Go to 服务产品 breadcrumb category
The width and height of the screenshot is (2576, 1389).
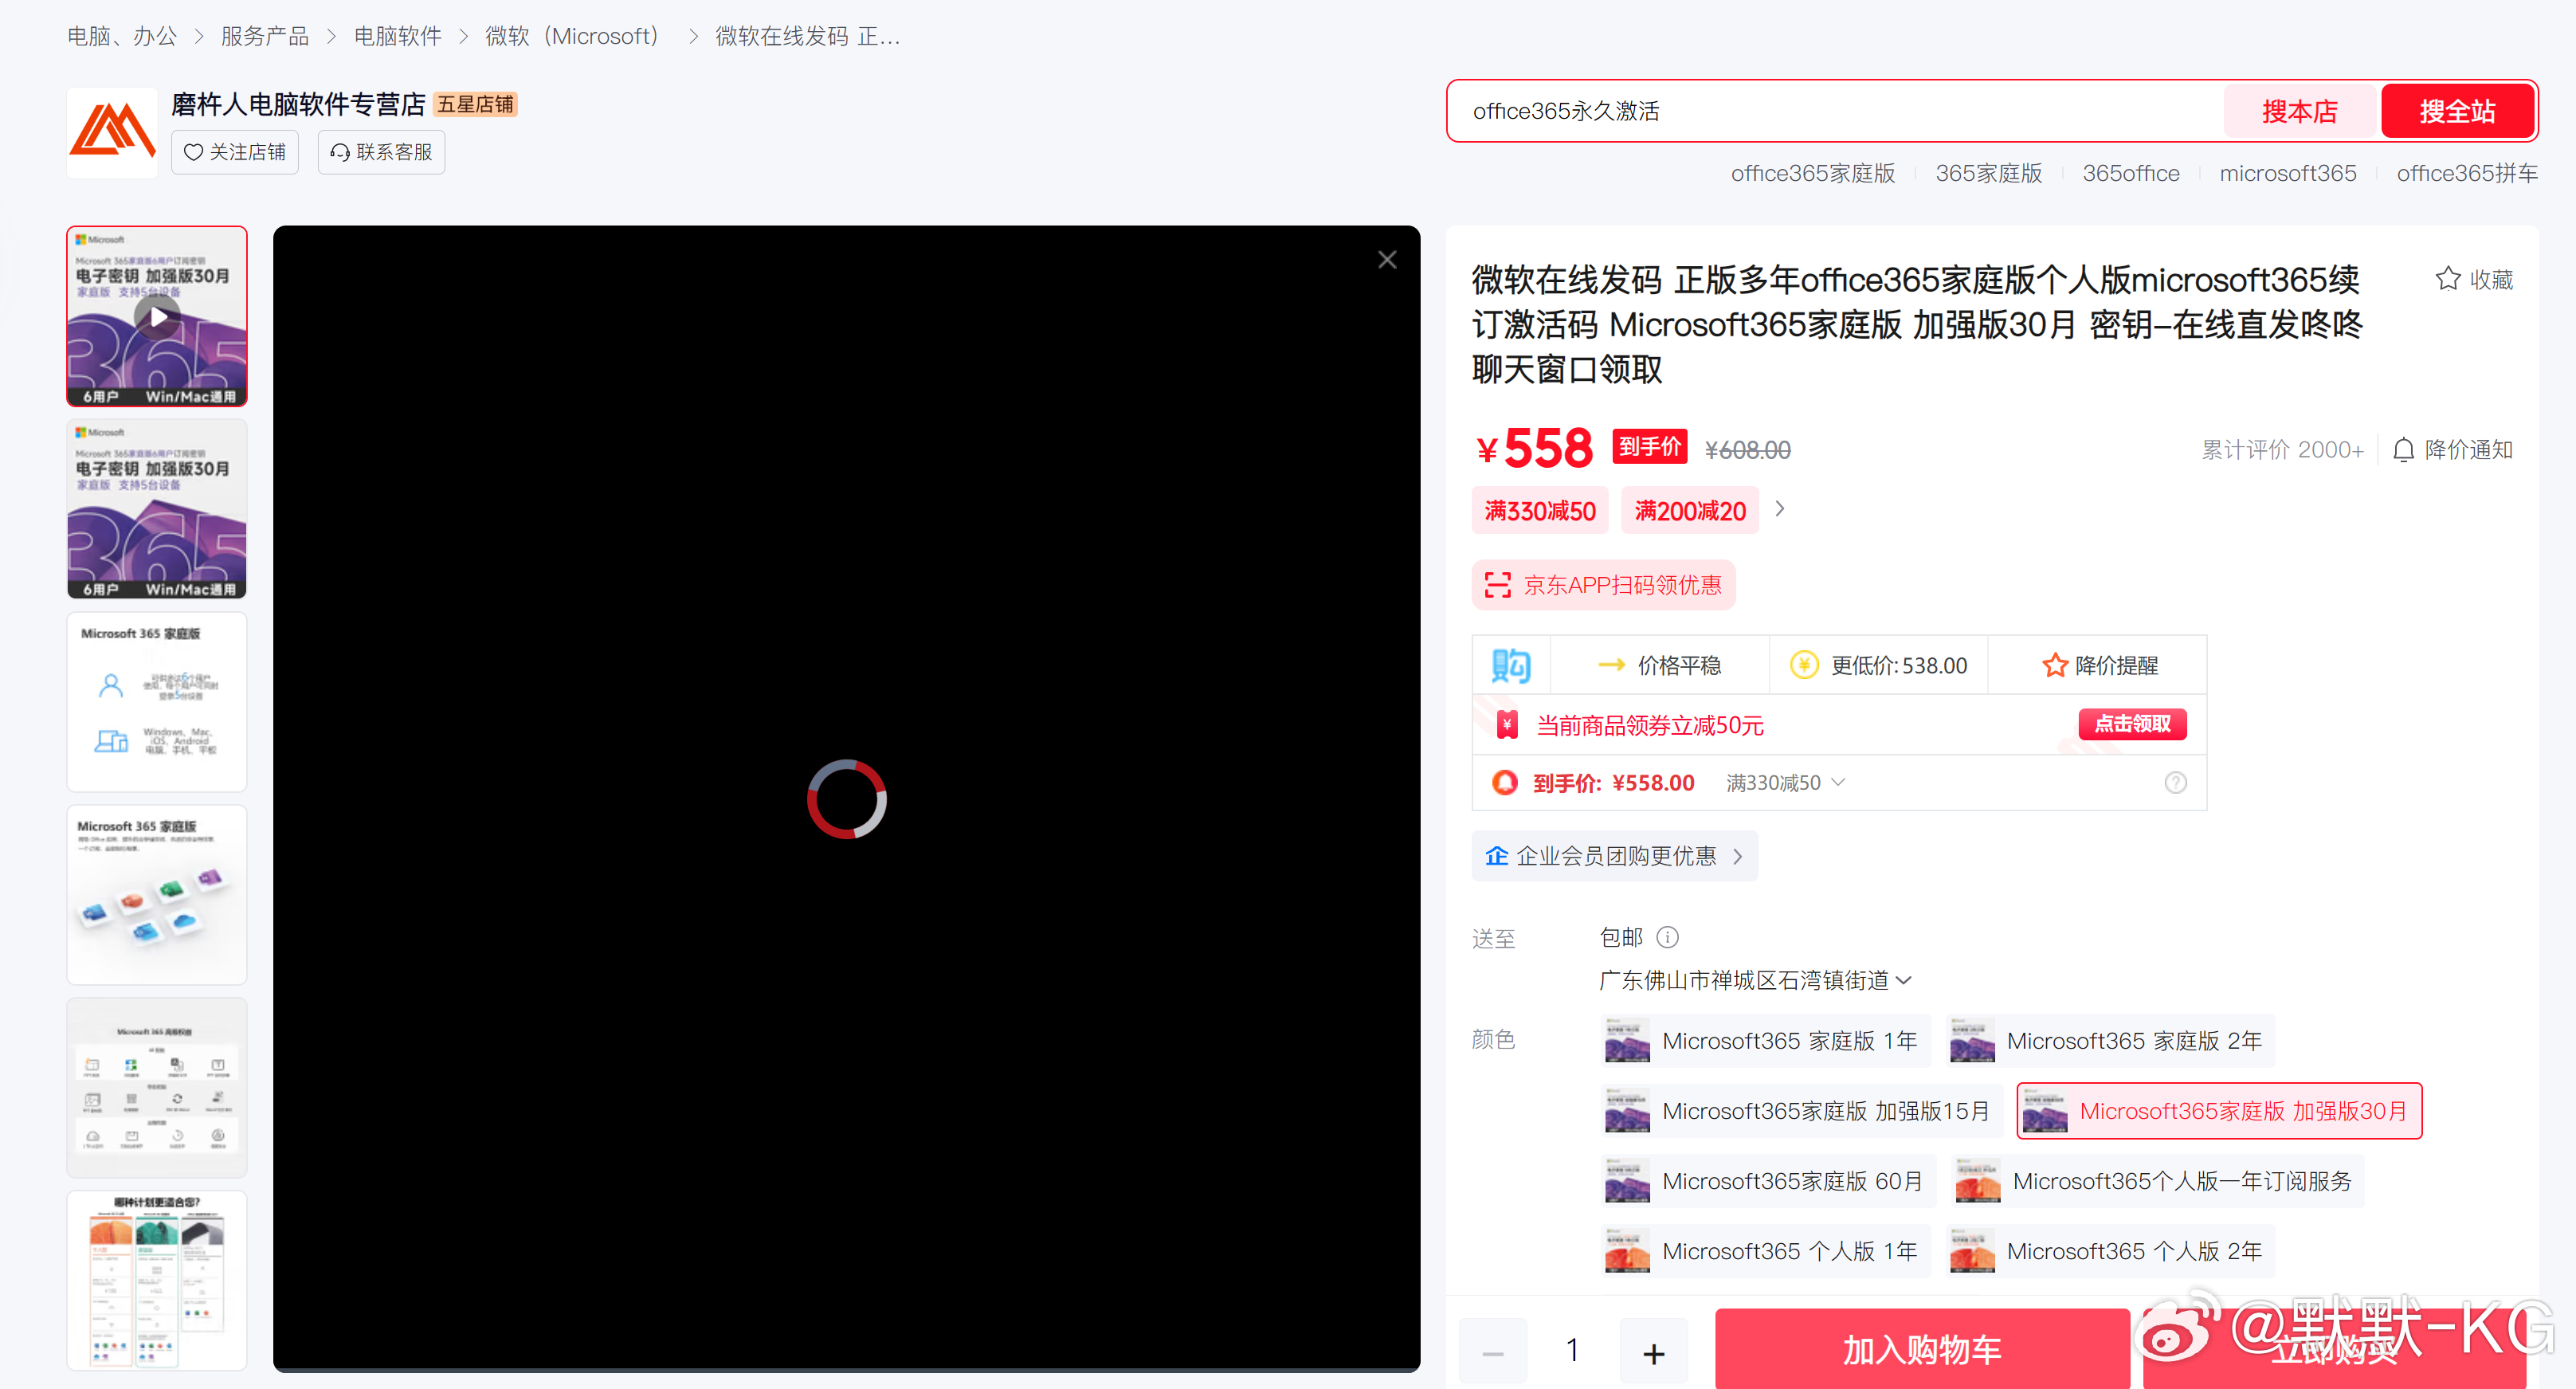point(265,36)
